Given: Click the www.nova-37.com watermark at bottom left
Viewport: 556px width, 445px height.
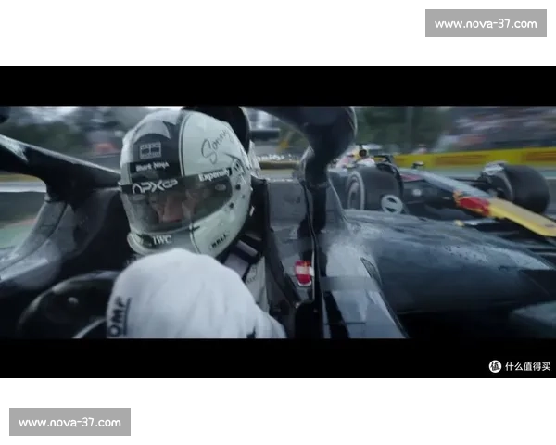Looking at the screenshot, I should [70, 423].
